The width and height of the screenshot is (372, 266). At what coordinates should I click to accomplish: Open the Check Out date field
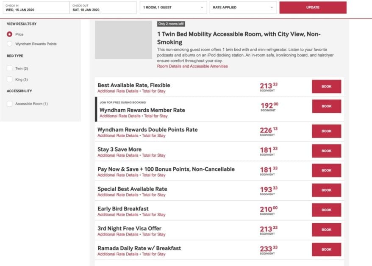pyautogui.click(x=103, y=7)
